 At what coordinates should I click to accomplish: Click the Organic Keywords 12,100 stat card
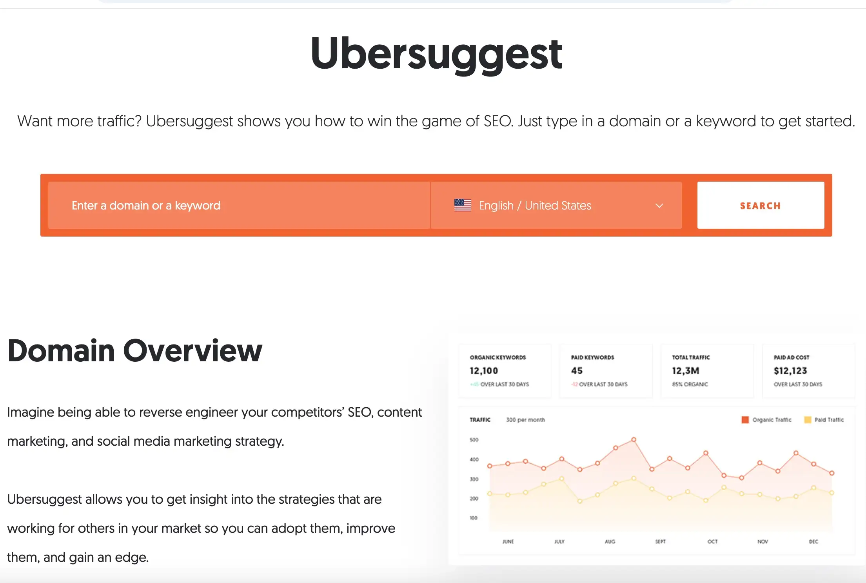coord(505,371)
